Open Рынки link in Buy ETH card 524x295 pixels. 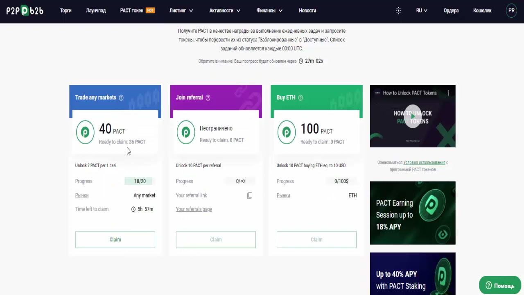[x=283, y=195]
